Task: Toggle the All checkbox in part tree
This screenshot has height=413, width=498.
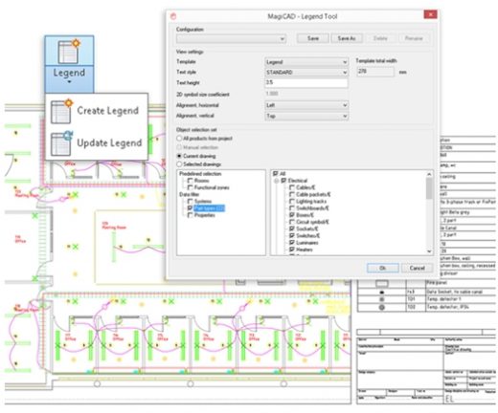Action: pyautogui.click(x=276, y=174)
